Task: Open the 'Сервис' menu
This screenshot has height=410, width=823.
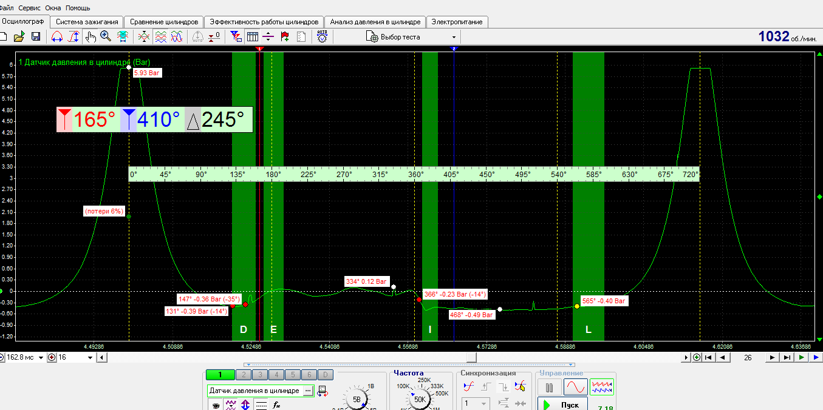Action: coord(30,8)
